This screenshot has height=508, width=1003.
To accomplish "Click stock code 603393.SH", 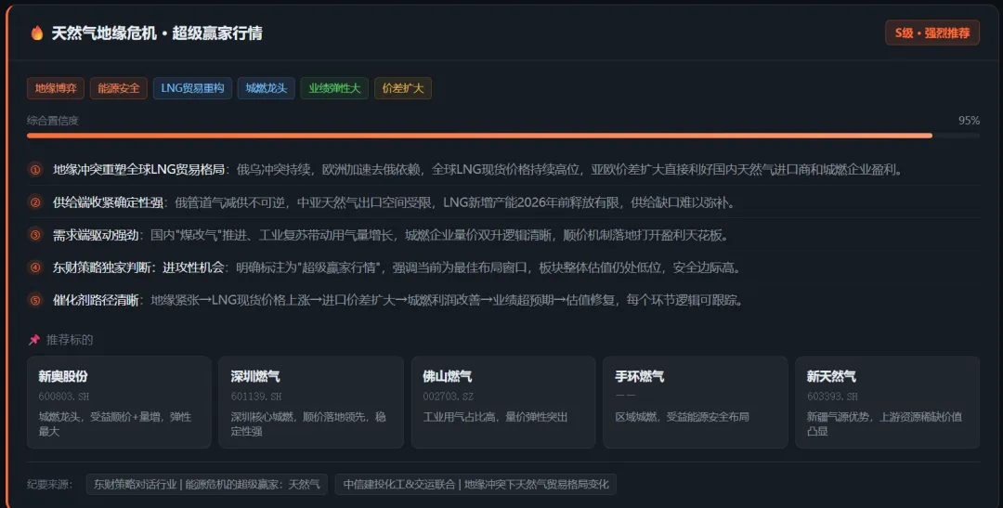I will [x=832, y=397].
